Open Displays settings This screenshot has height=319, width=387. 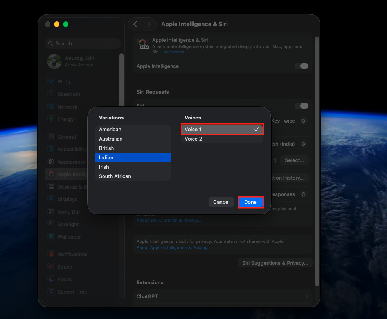[66, 199]
